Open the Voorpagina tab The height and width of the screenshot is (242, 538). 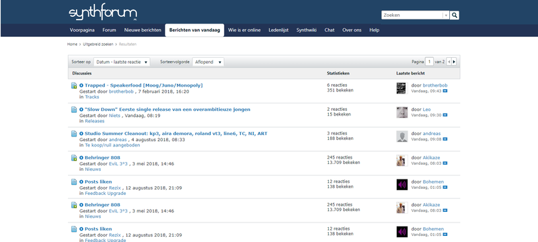coord(82,30)
